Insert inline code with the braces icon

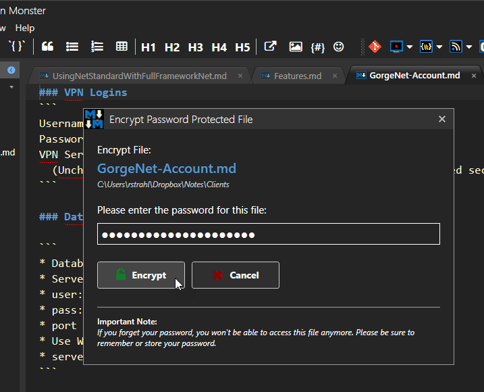(16, 47)
